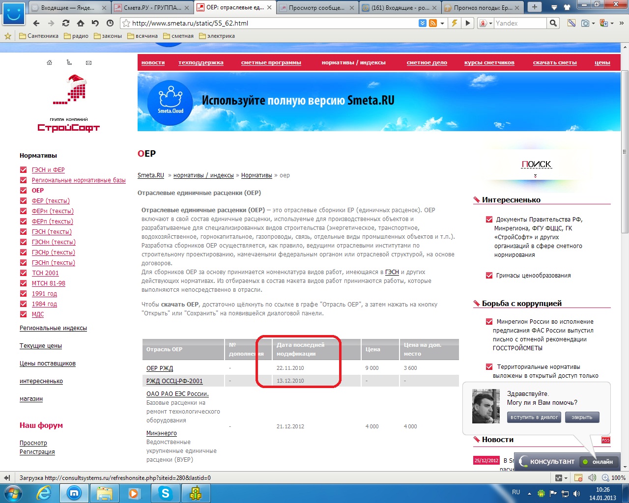629x503 pixels.
Task: Show hidden system tray icons
Action: click(x=529, y=493)
